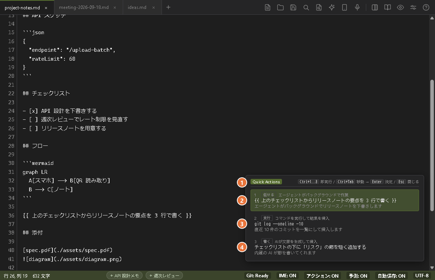Add a new tab with plus icon
This screenshot has width=435, height=280.
click(x=168, y=7)
